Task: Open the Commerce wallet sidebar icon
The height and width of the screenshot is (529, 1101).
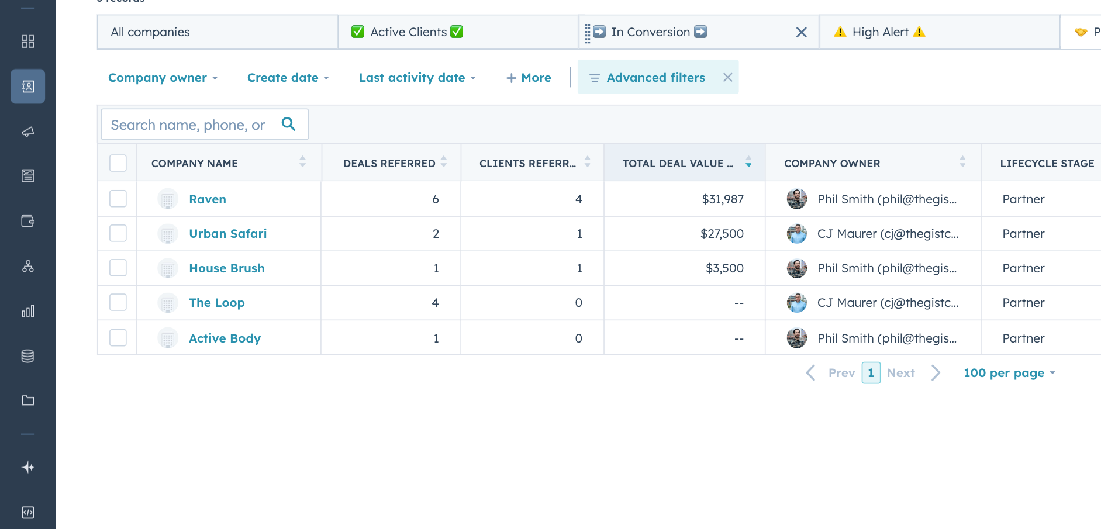Action: tap(27, 221)
